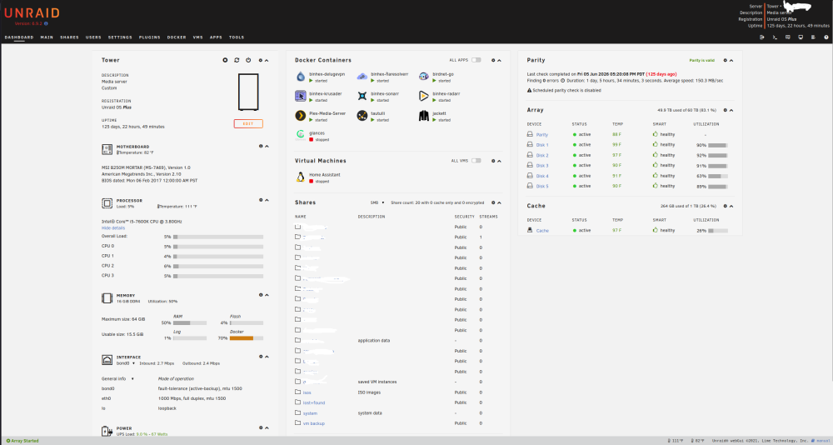
Task: Open the system log icon in the header
Action: [x=813, y=37]
